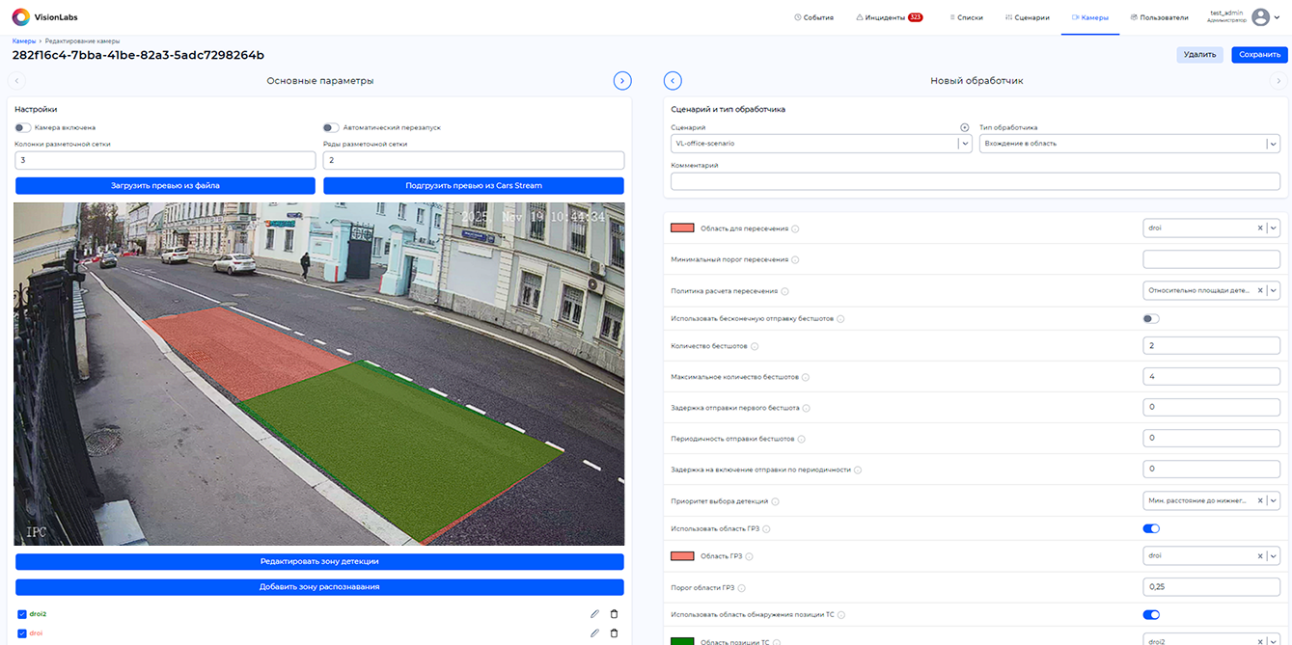Show info for Задержка отправки первого бестшота

coord(807,408)
